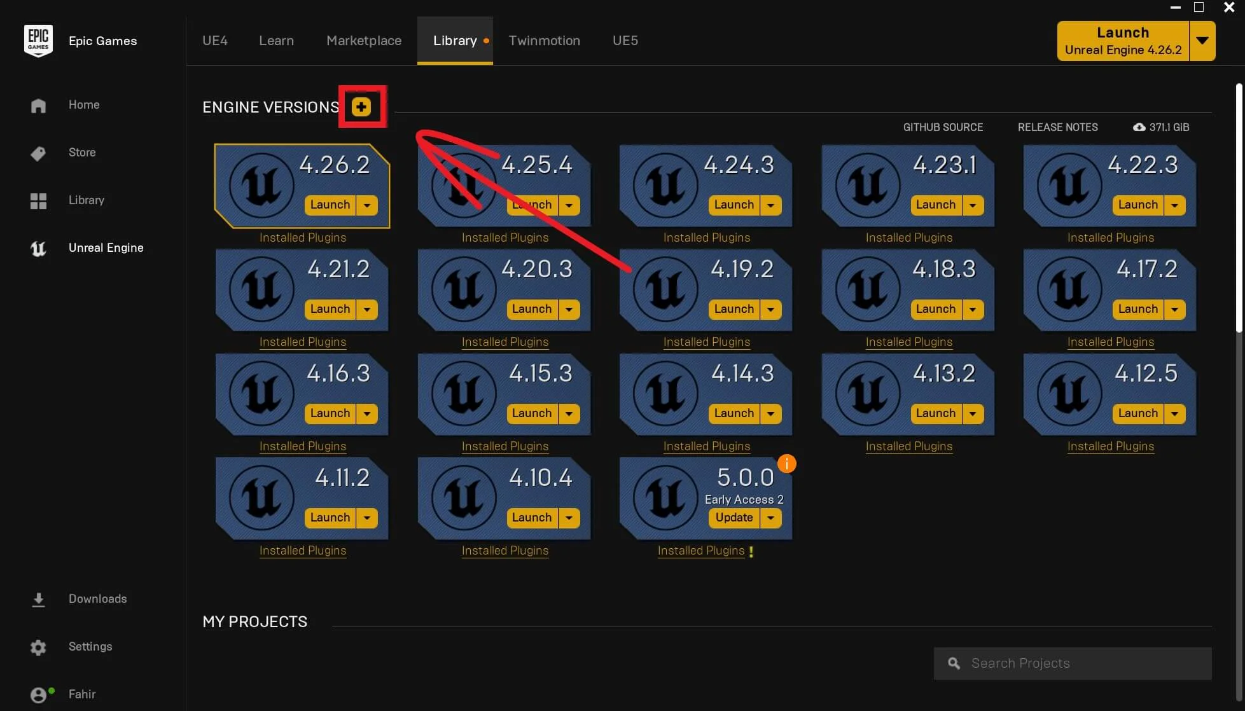Viewport: 1245px width, 711px height.
Task: Click the Unreal logo on the 4.24.3 card
Action: [x=665, y=186]
